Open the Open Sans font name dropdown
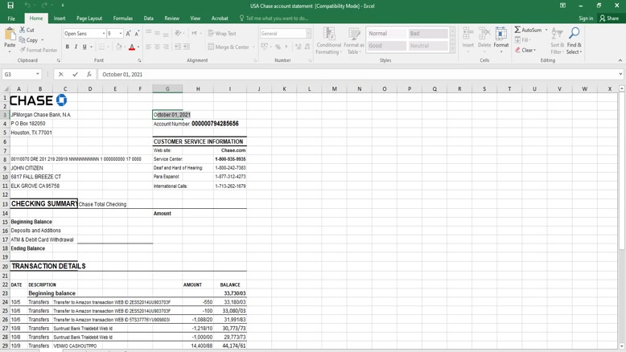 click(104, 34)
